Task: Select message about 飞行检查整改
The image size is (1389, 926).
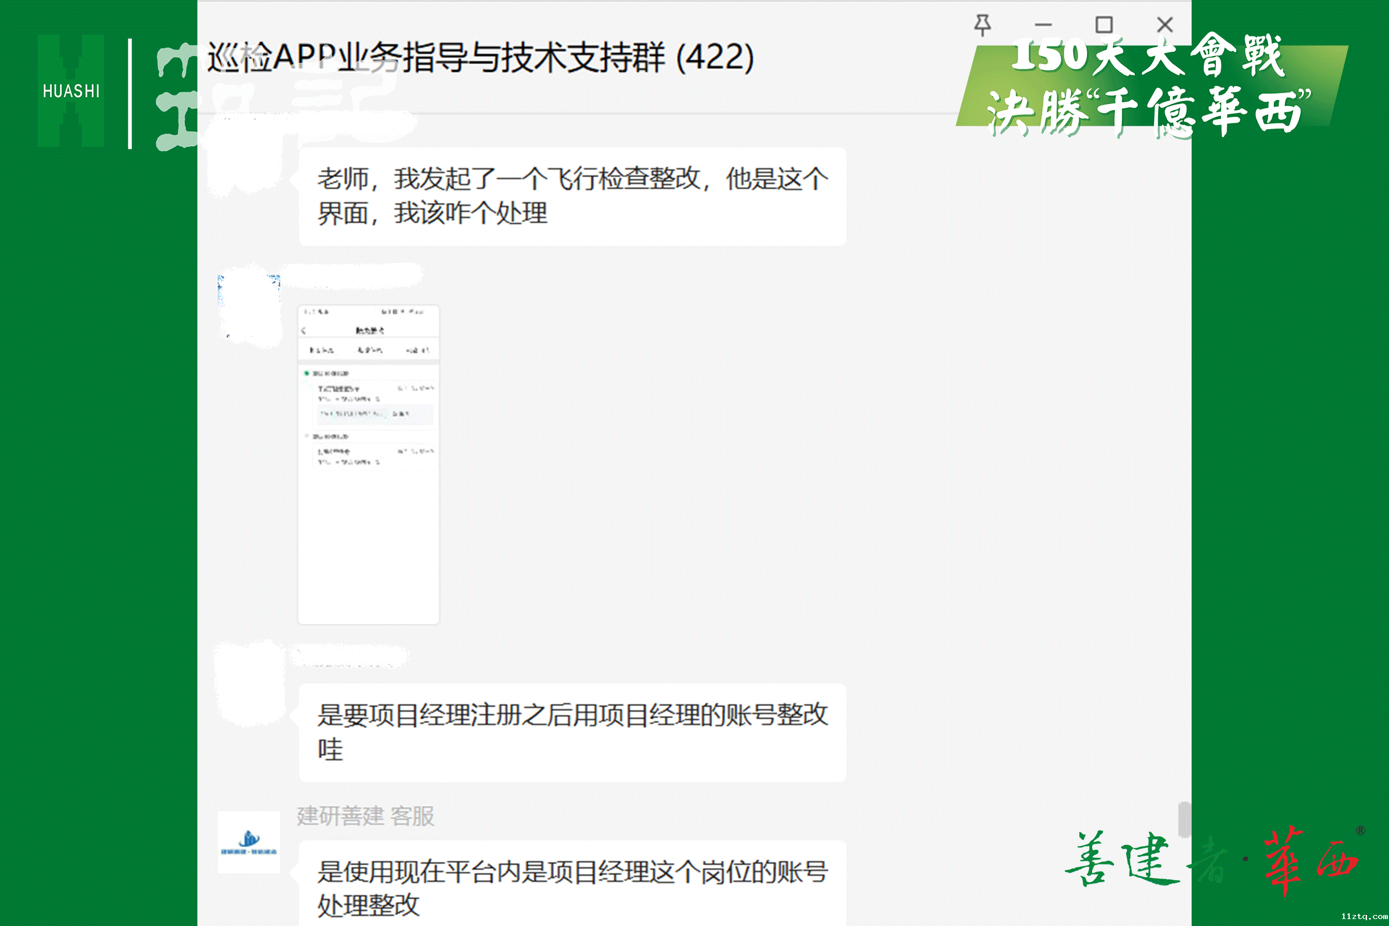Action: coord(572,196)
